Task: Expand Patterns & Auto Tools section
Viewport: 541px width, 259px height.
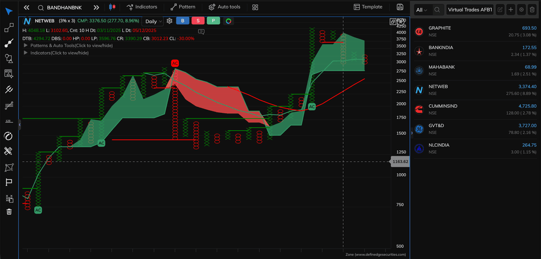Action: coord(26,46)
